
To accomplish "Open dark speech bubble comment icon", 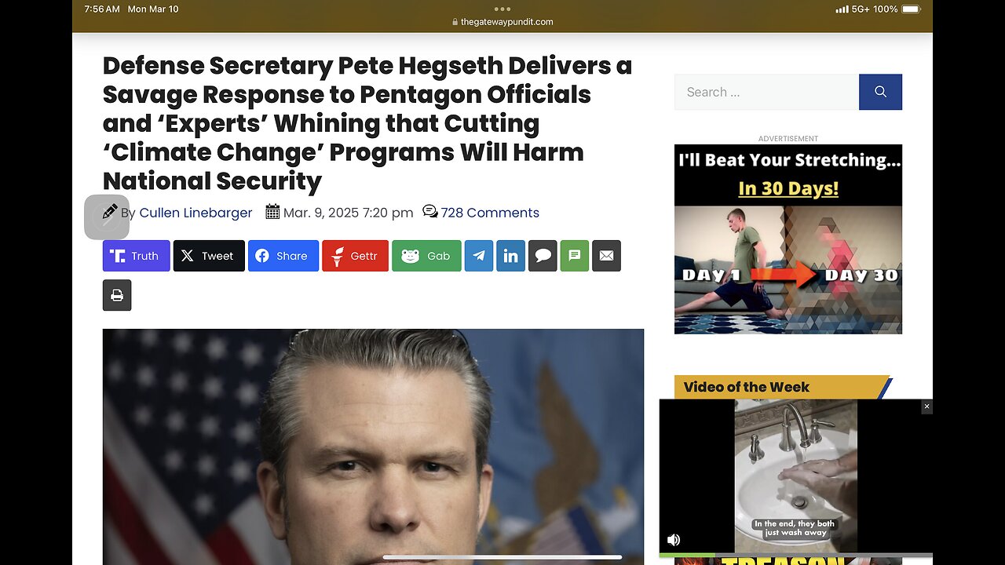I will 543,256.
